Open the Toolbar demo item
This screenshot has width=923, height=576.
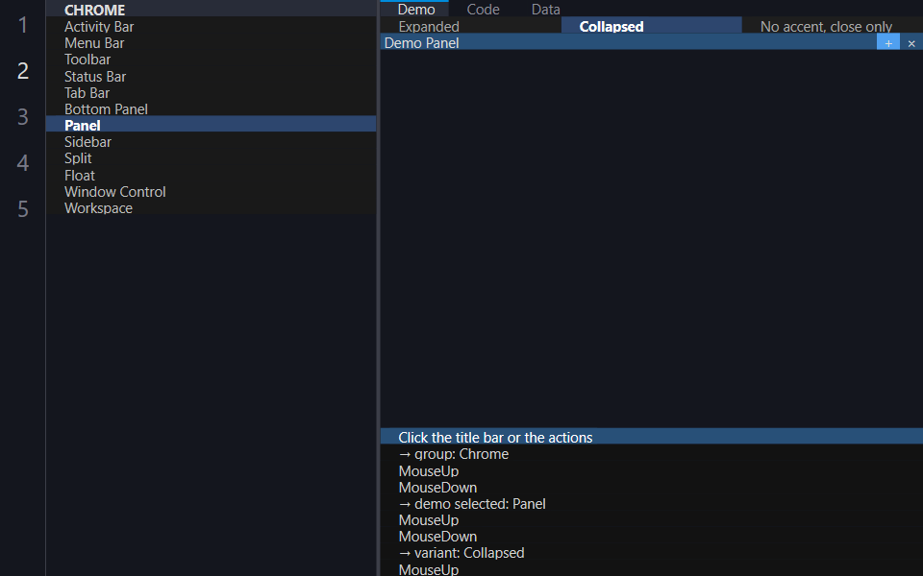(x=211, y=60)
